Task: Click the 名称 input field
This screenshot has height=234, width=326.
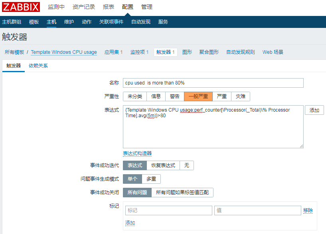Action: click(x=213, y=83)
